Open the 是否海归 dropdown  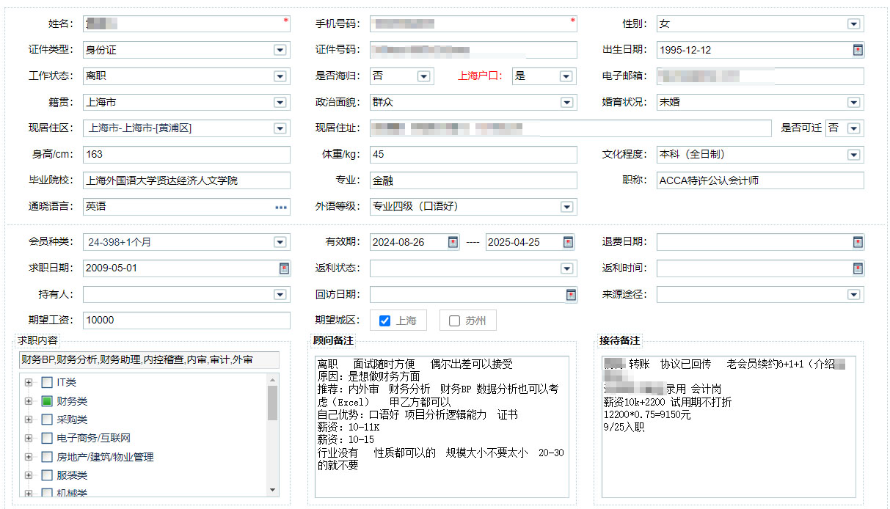(x=423, y=76)
